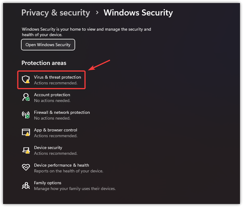Click the Firewall & network protection antenna icon

pyautogui.click(x=26, y=115)
